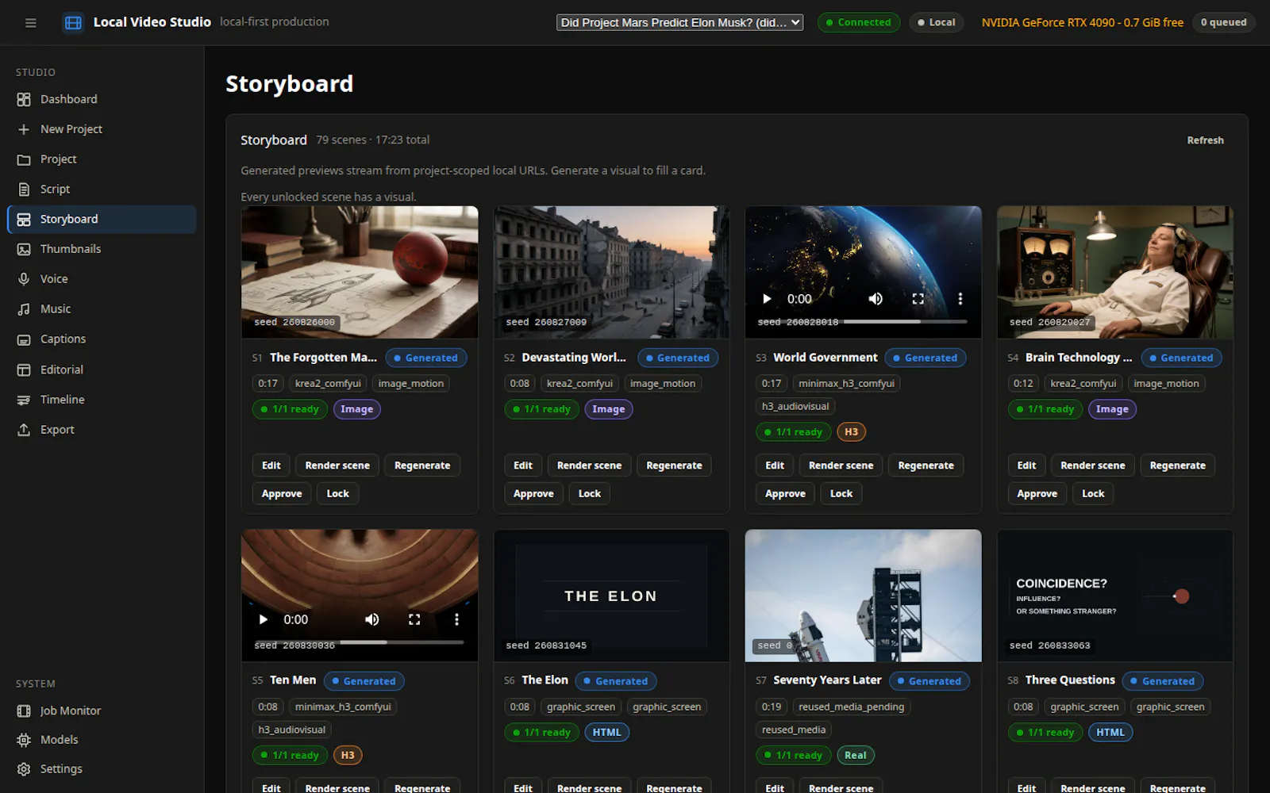This screenshot has height=793, width=1270.
Task: Open more options on S5 Ten Men video
Action: pyautogui.click(x=456, y=619)
